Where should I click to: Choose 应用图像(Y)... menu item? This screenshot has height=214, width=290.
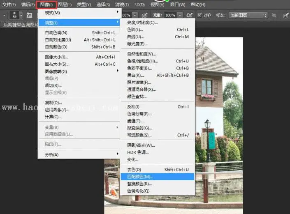(x=79, y=110)
